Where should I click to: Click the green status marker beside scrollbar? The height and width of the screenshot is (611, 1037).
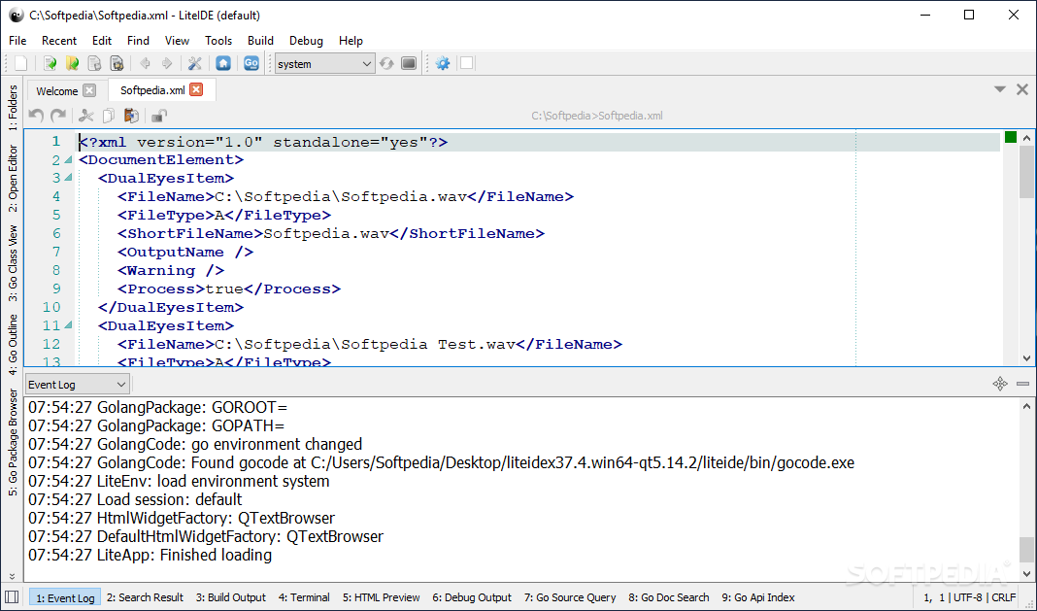[1011, 137]
